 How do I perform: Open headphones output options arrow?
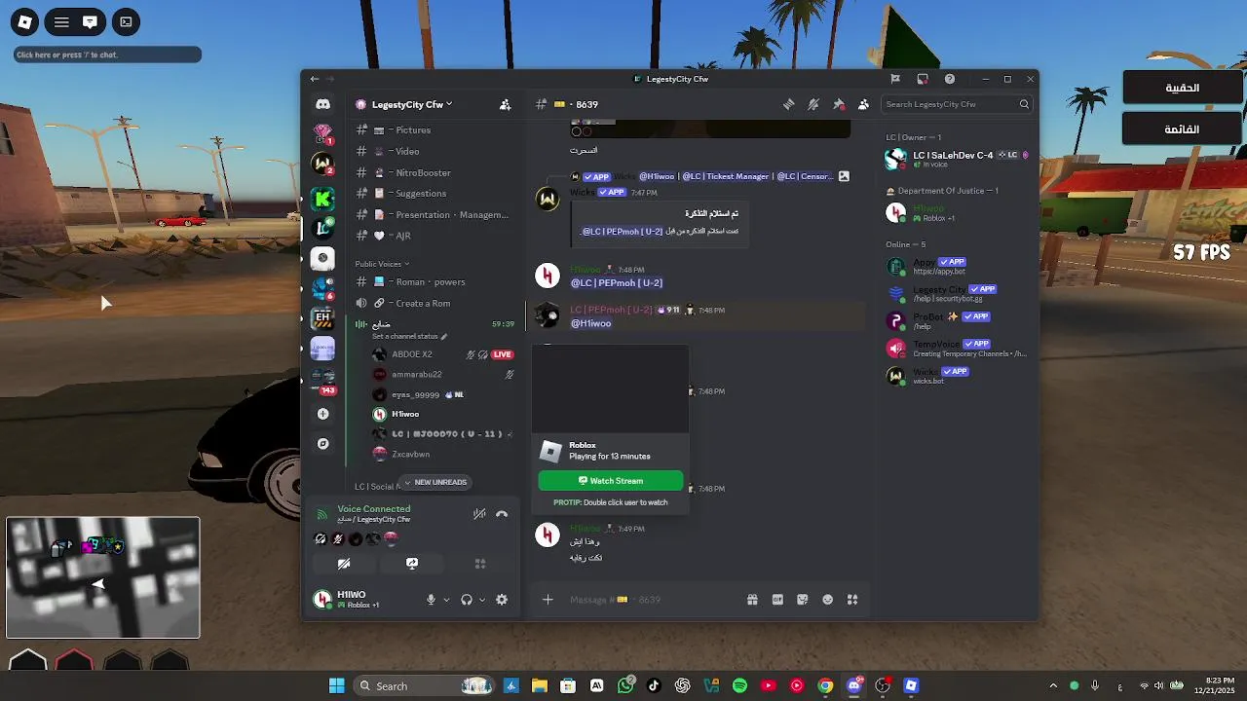point(482,600)
